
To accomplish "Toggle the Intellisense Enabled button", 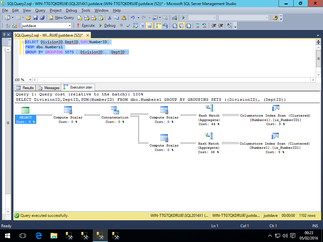I will (x=149, y=26).
